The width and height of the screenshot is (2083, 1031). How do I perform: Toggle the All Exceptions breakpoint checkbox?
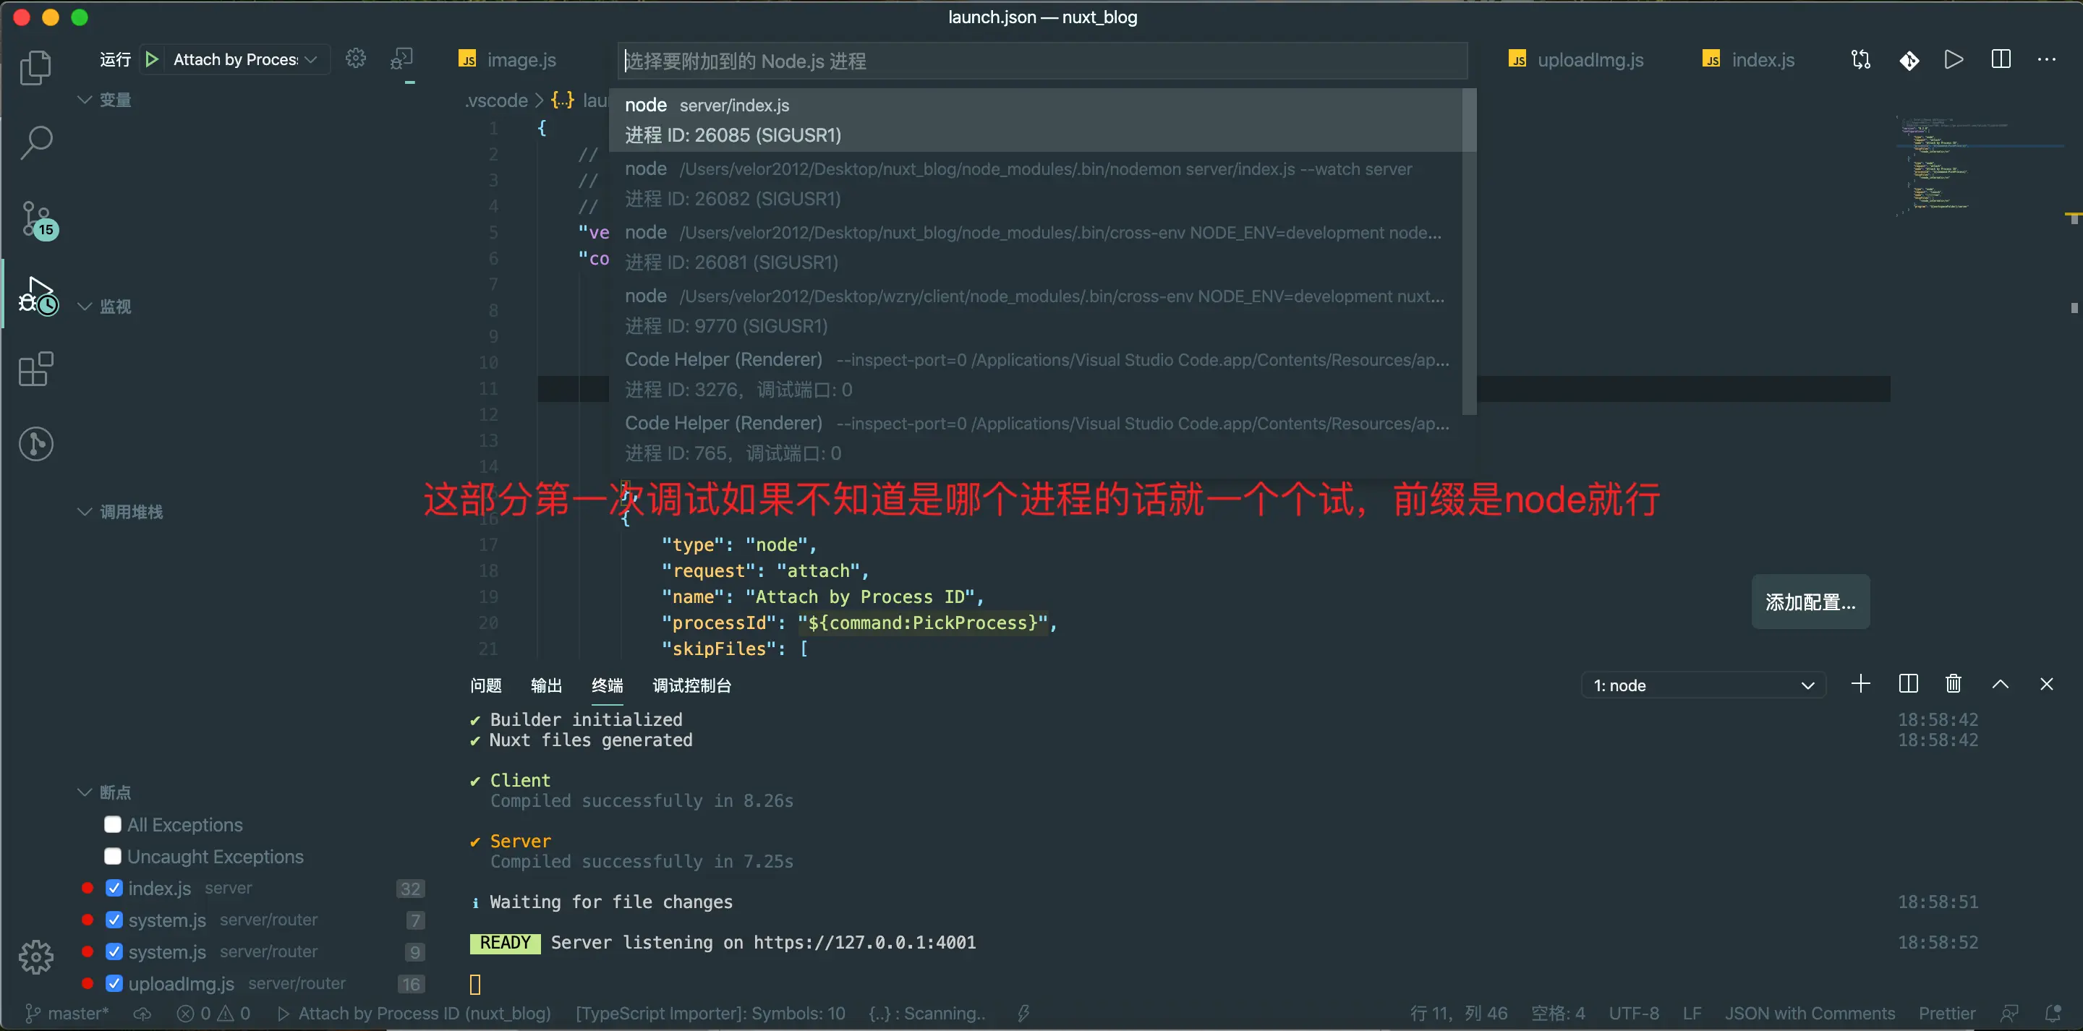point(112,824)
